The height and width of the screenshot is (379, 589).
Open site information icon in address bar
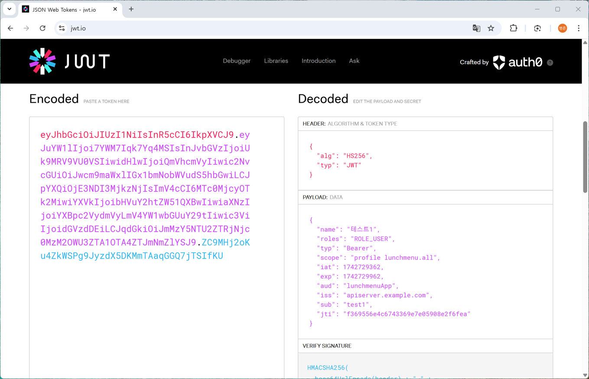point(62,28)
